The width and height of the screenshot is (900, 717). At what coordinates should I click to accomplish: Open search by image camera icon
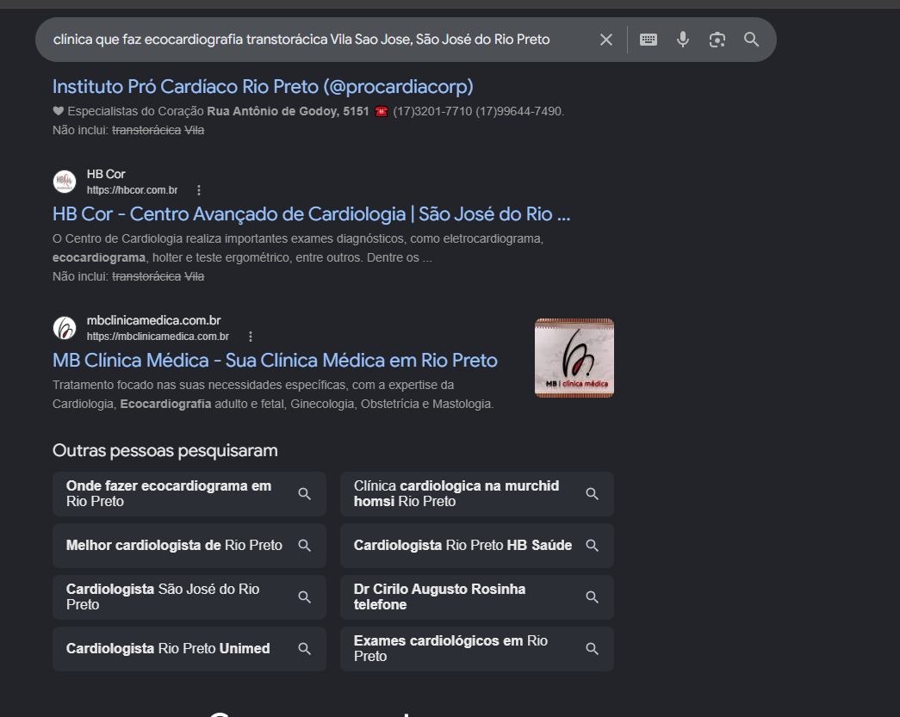pyautogui.click(x=717, y=40)
